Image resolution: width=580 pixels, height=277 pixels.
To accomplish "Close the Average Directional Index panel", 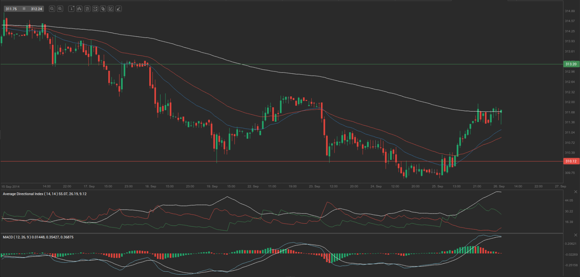I will pos(575,192).
